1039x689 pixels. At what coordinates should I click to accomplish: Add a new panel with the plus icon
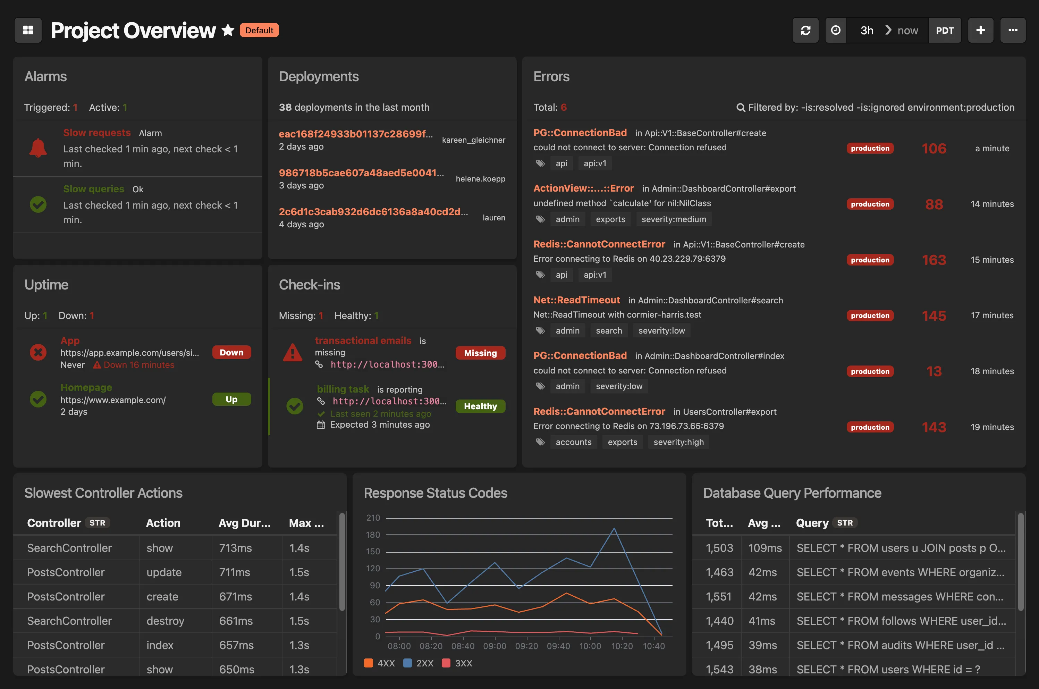(x=981, y=30)
